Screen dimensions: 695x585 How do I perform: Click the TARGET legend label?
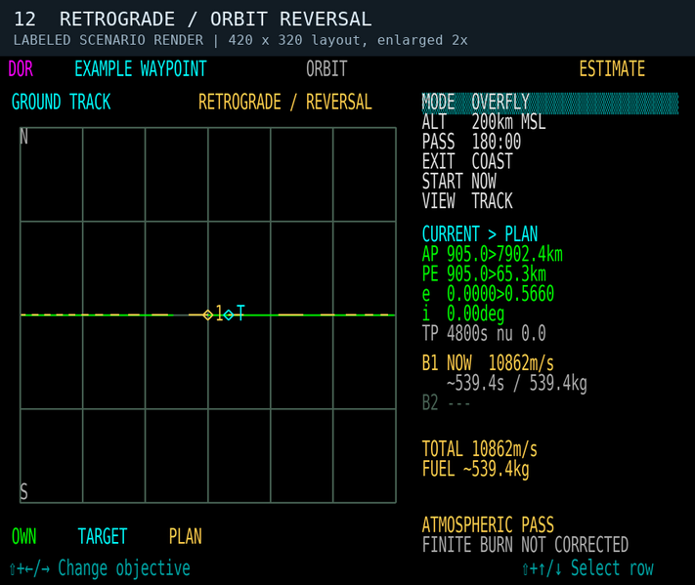pos(103,537)
